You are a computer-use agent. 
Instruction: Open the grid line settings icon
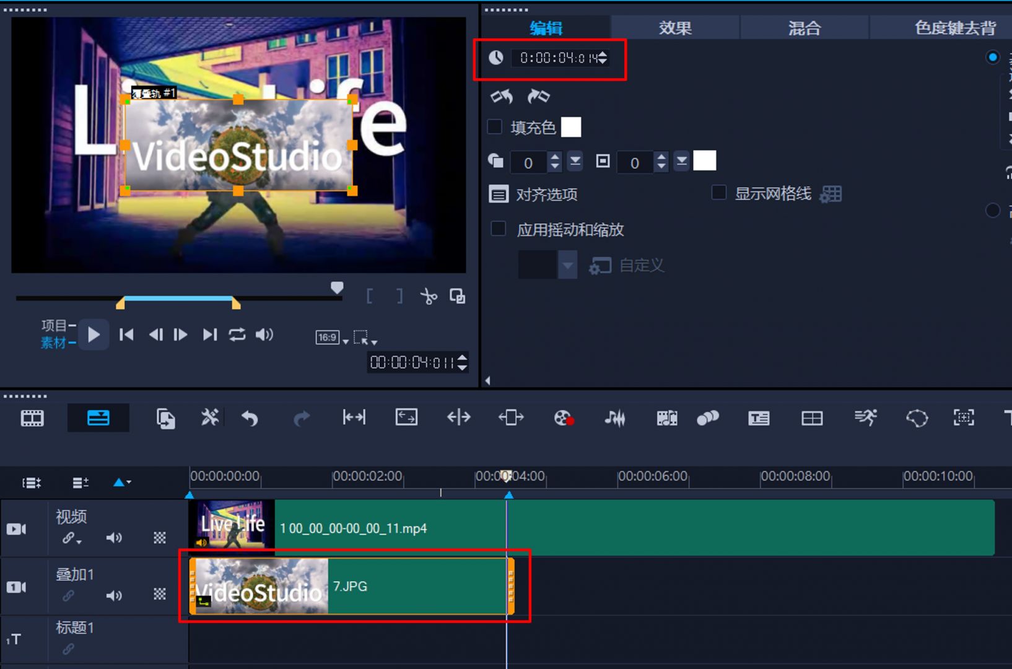(x=831, y=195)
